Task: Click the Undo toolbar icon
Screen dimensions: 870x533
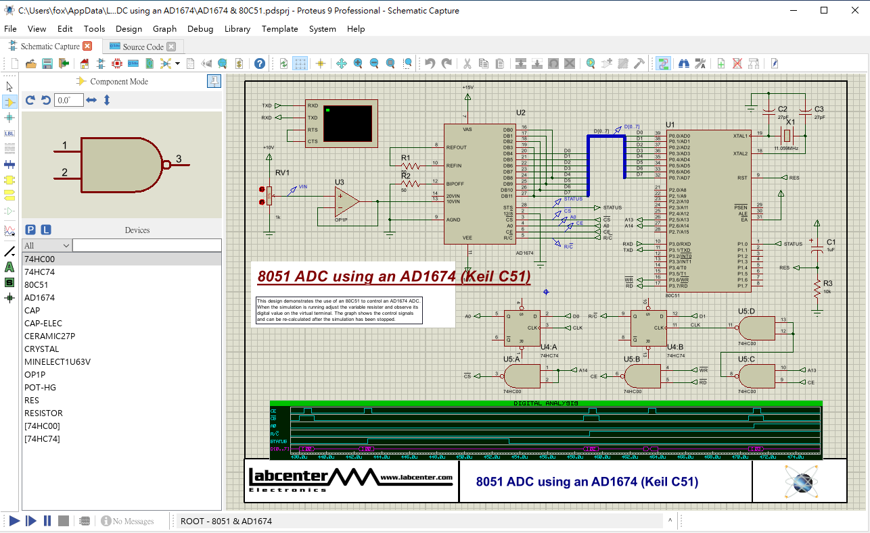Action: coord(430,64)
